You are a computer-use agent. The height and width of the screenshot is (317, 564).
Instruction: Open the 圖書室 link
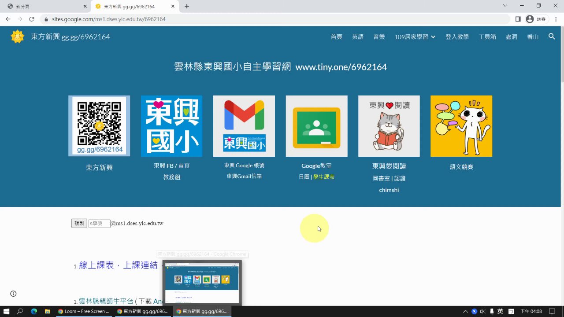[381, 178]
